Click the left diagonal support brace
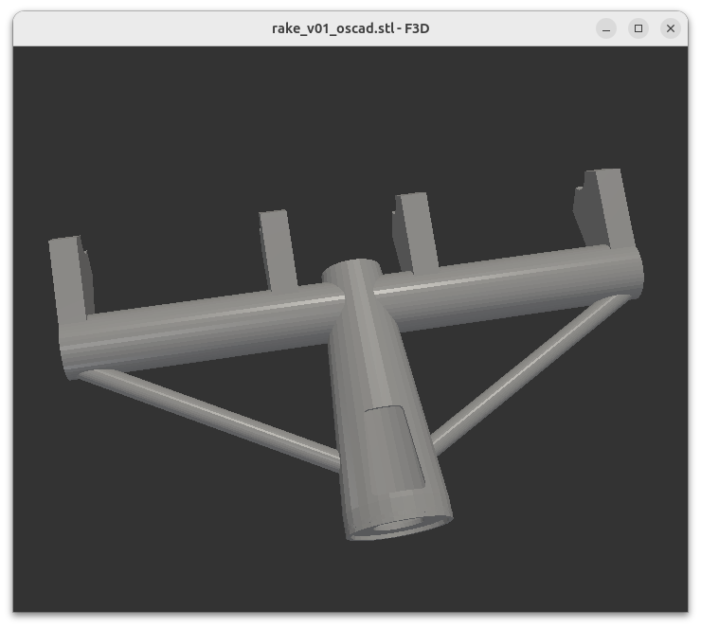The height and width of the screenshot is (628, 701). click(208, 417)
